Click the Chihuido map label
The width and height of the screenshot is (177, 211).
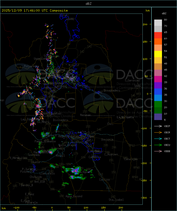click(x=36, y=177)
